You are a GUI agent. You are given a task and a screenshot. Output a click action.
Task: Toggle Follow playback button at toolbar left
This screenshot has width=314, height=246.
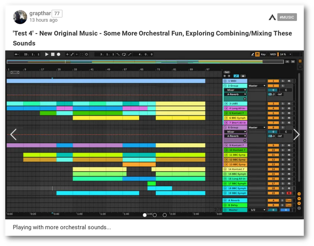pos(17,54)
